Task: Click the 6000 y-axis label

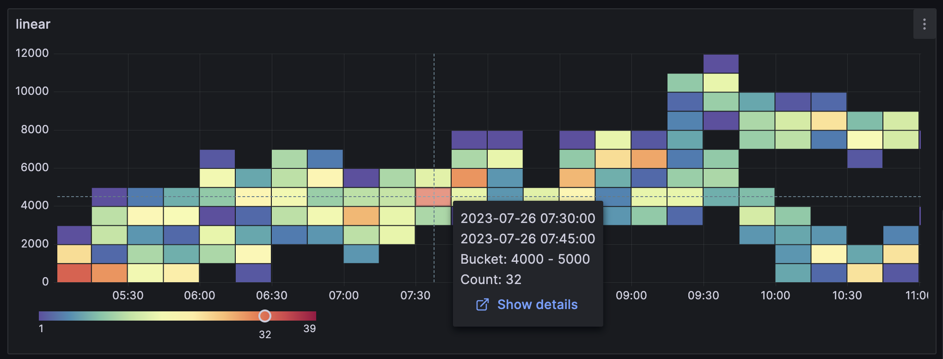Action: pos(35,167)
